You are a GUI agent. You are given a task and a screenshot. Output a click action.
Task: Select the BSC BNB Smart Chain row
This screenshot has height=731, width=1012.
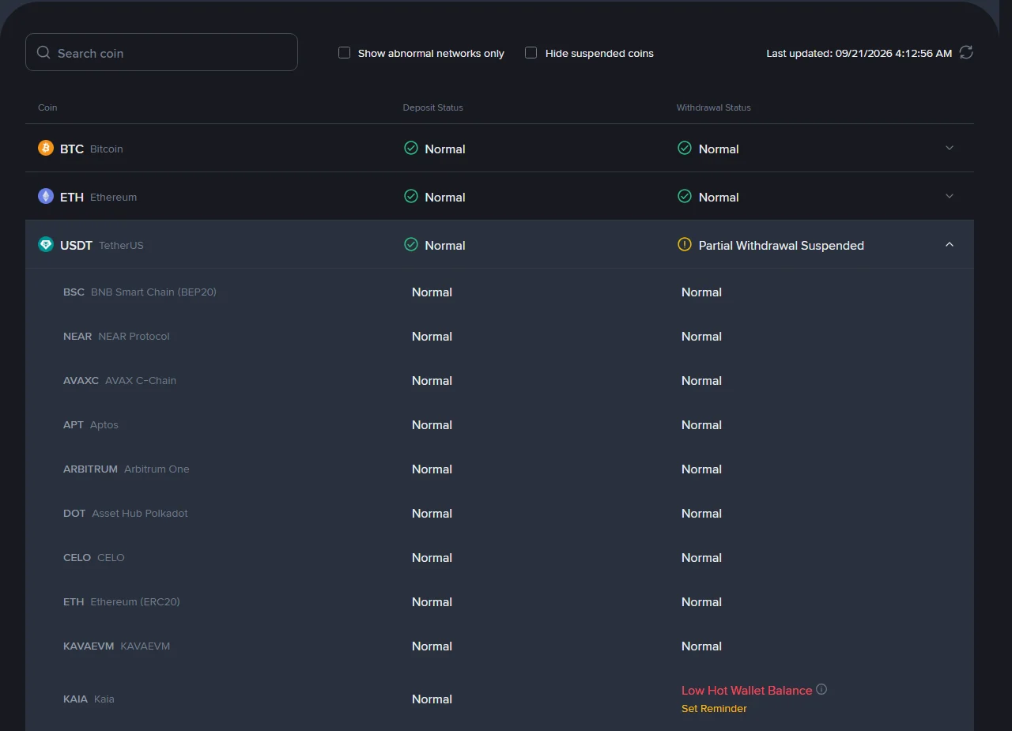point(500,292)
